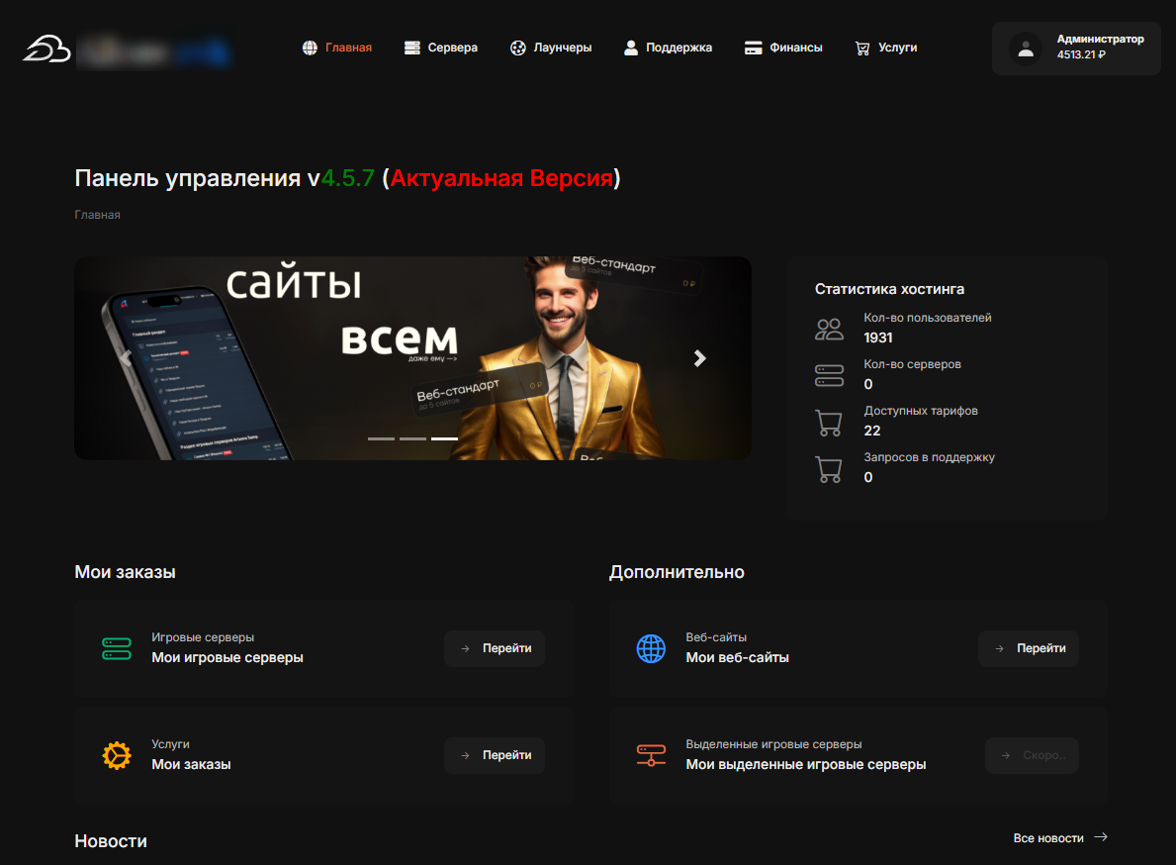Click the servers count icon
The image size is (1176, 865).
pyautogui.click(x=829, y=375)
